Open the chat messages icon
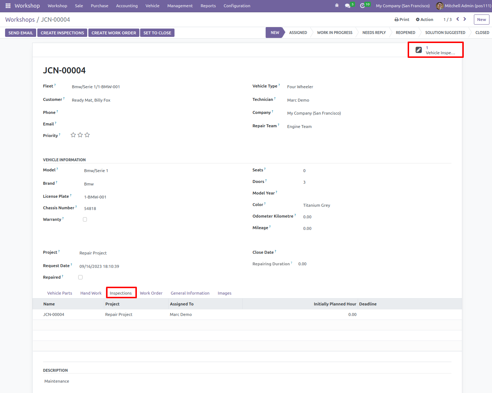This screenshot has width=492, height=393. [x=348, y=6]
